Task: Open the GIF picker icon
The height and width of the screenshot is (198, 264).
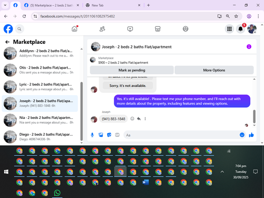Action: 117,135
